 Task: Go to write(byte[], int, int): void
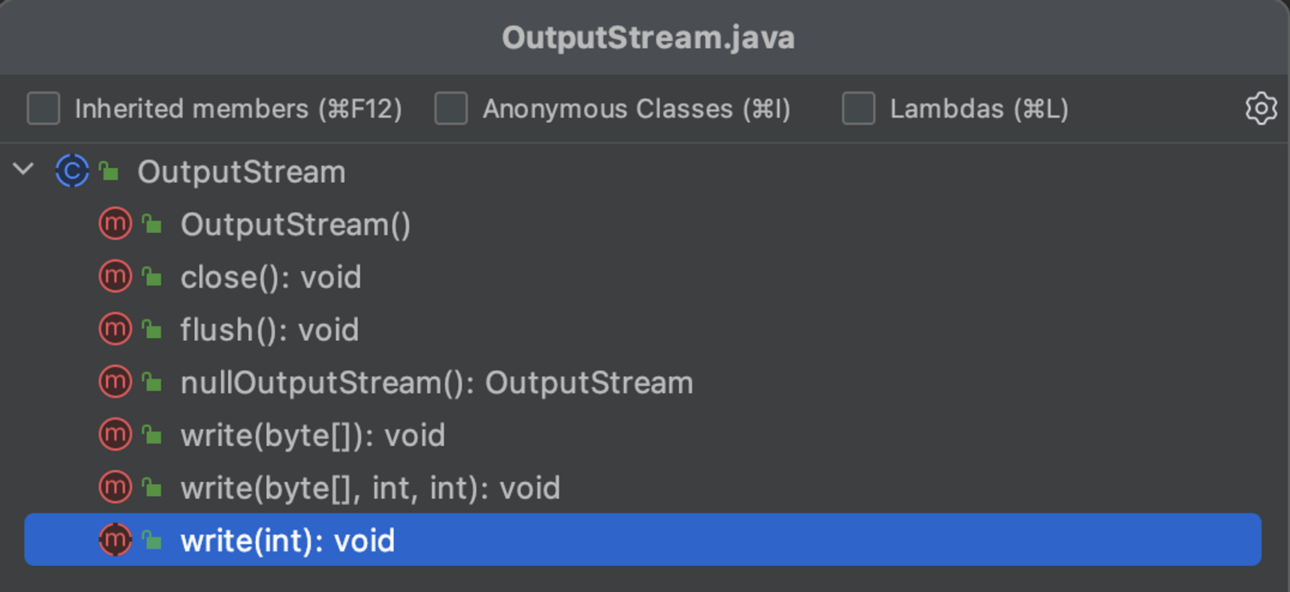370,489
